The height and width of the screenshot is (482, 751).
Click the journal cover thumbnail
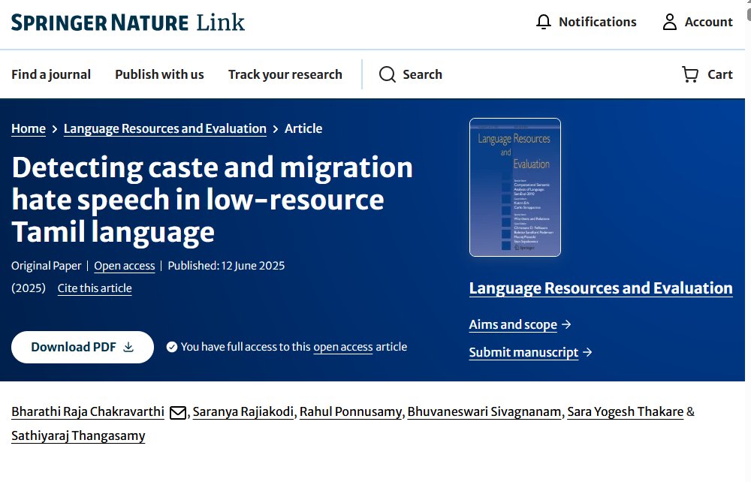click(514, 187)
